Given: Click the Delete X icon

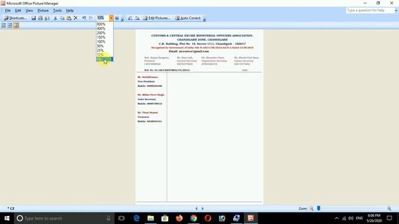Looking at the screenshot, I should (75, 18).
